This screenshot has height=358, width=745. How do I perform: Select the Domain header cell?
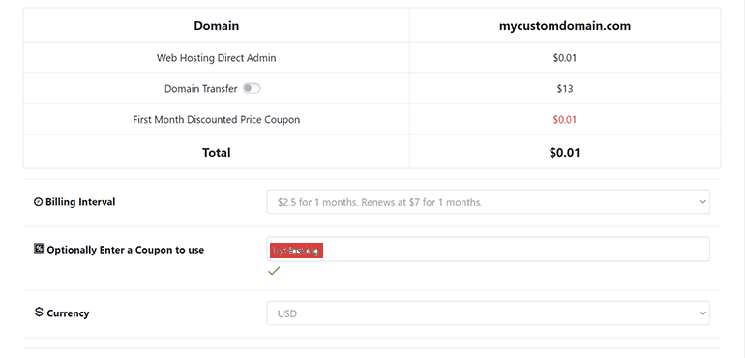coord(216,26)
